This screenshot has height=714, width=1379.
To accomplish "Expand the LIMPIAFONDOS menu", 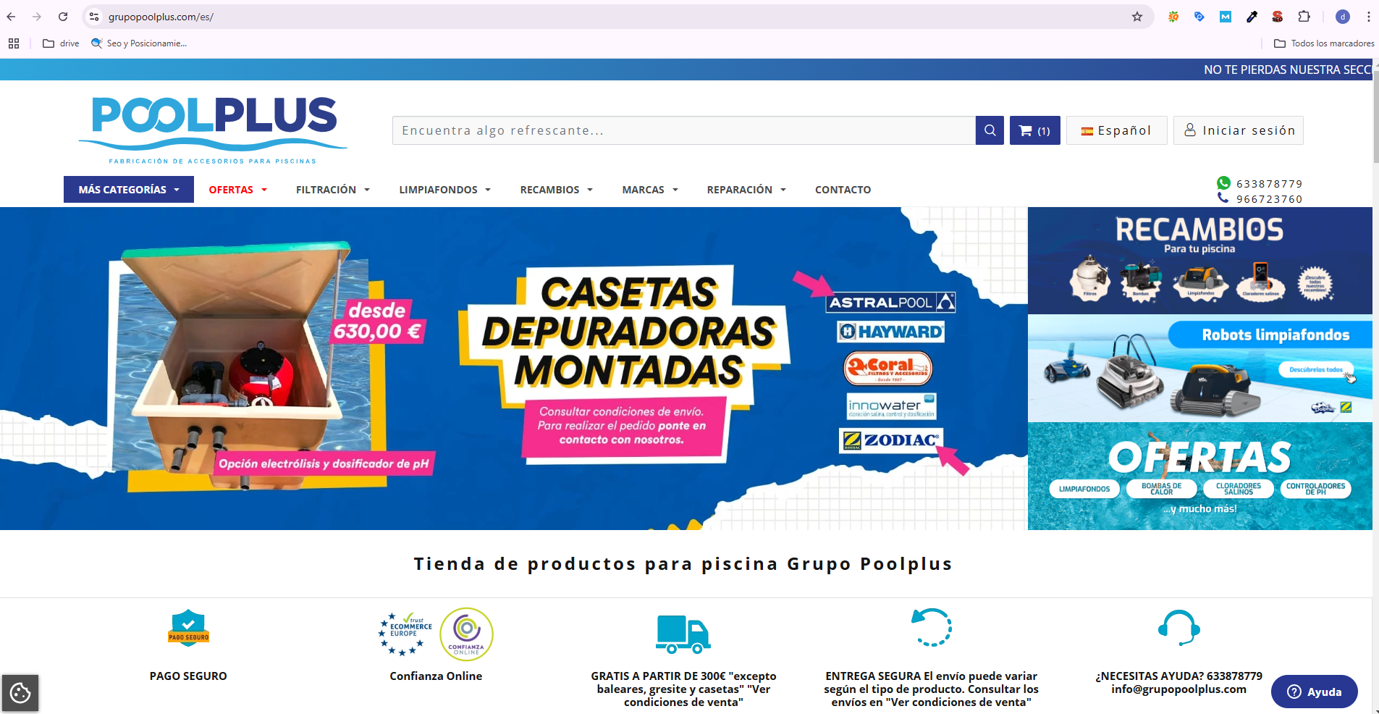I will click(445, 190).
